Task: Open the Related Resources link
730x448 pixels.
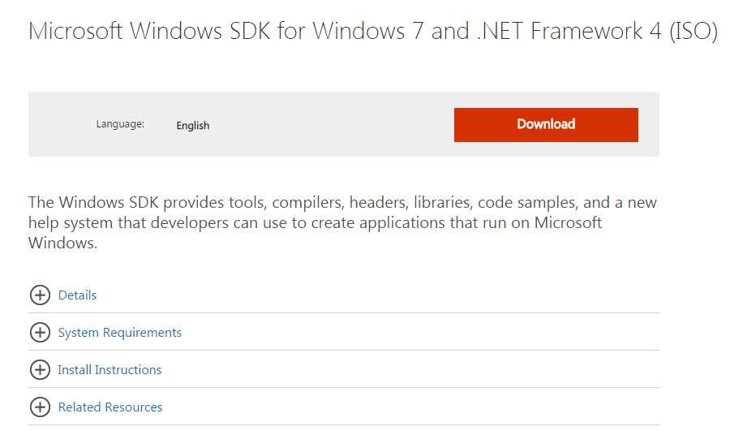Action: (109, 407)
